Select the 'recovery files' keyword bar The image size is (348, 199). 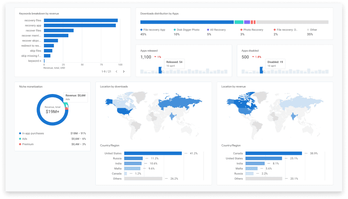pyautogui.click(x=80, y=20)
